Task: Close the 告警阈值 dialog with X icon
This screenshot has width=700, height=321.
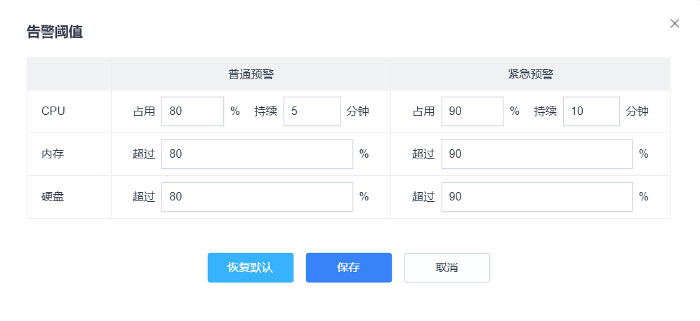Action: pos(675,24)
